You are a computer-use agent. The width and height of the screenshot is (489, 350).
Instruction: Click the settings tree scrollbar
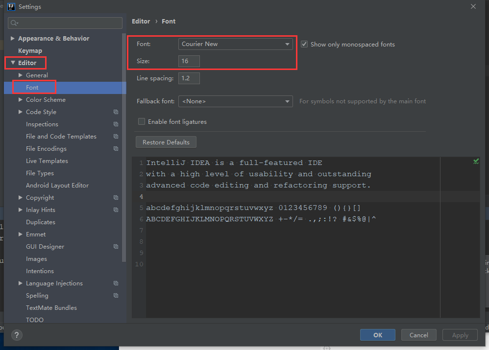tap(124, 147)
